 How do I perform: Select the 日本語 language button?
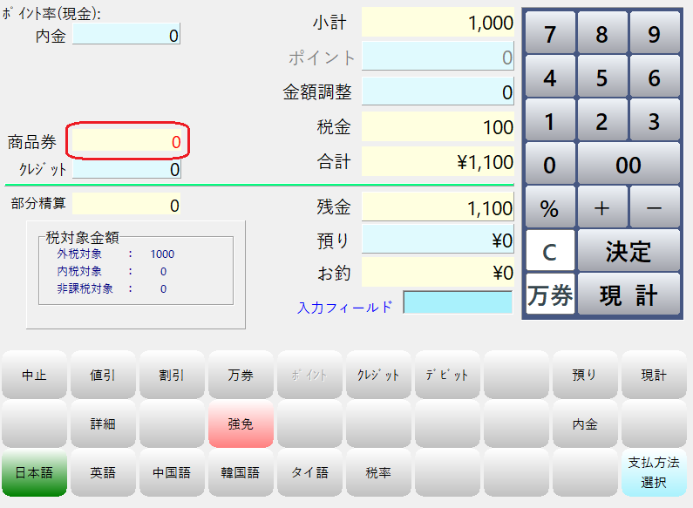(34, 473)
